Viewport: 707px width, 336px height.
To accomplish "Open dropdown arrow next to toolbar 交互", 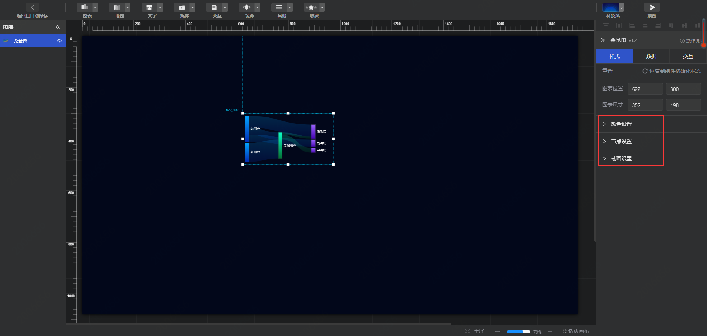I will pos(225,7).
